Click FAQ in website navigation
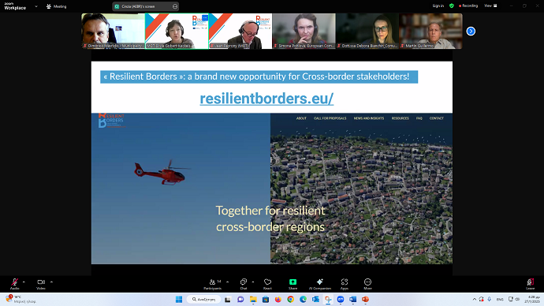Image resolution: width=544 pixels, height=306 pixels. click(x=419, y=118)
